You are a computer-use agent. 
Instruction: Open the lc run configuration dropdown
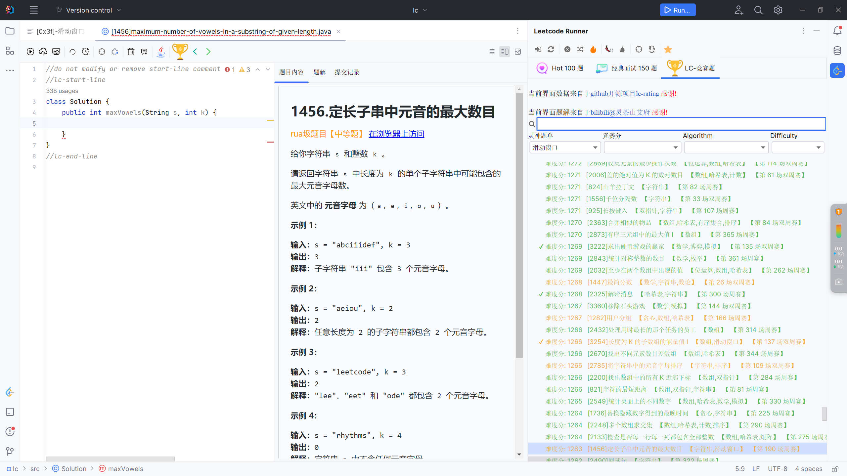click(x=420, y=10)
